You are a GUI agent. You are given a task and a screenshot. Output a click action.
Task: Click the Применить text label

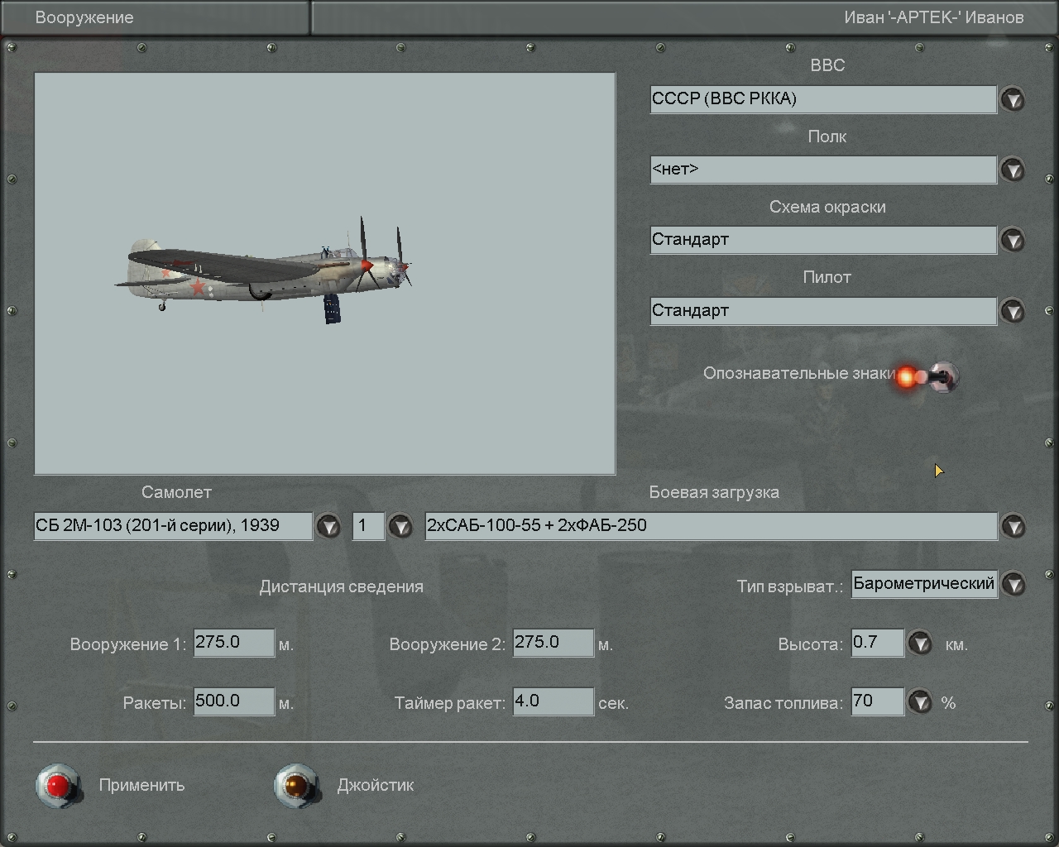(141, 786)
